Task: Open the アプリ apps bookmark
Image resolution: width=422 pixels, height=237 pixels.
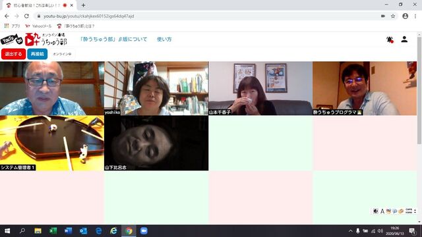Action: (13, 26)
